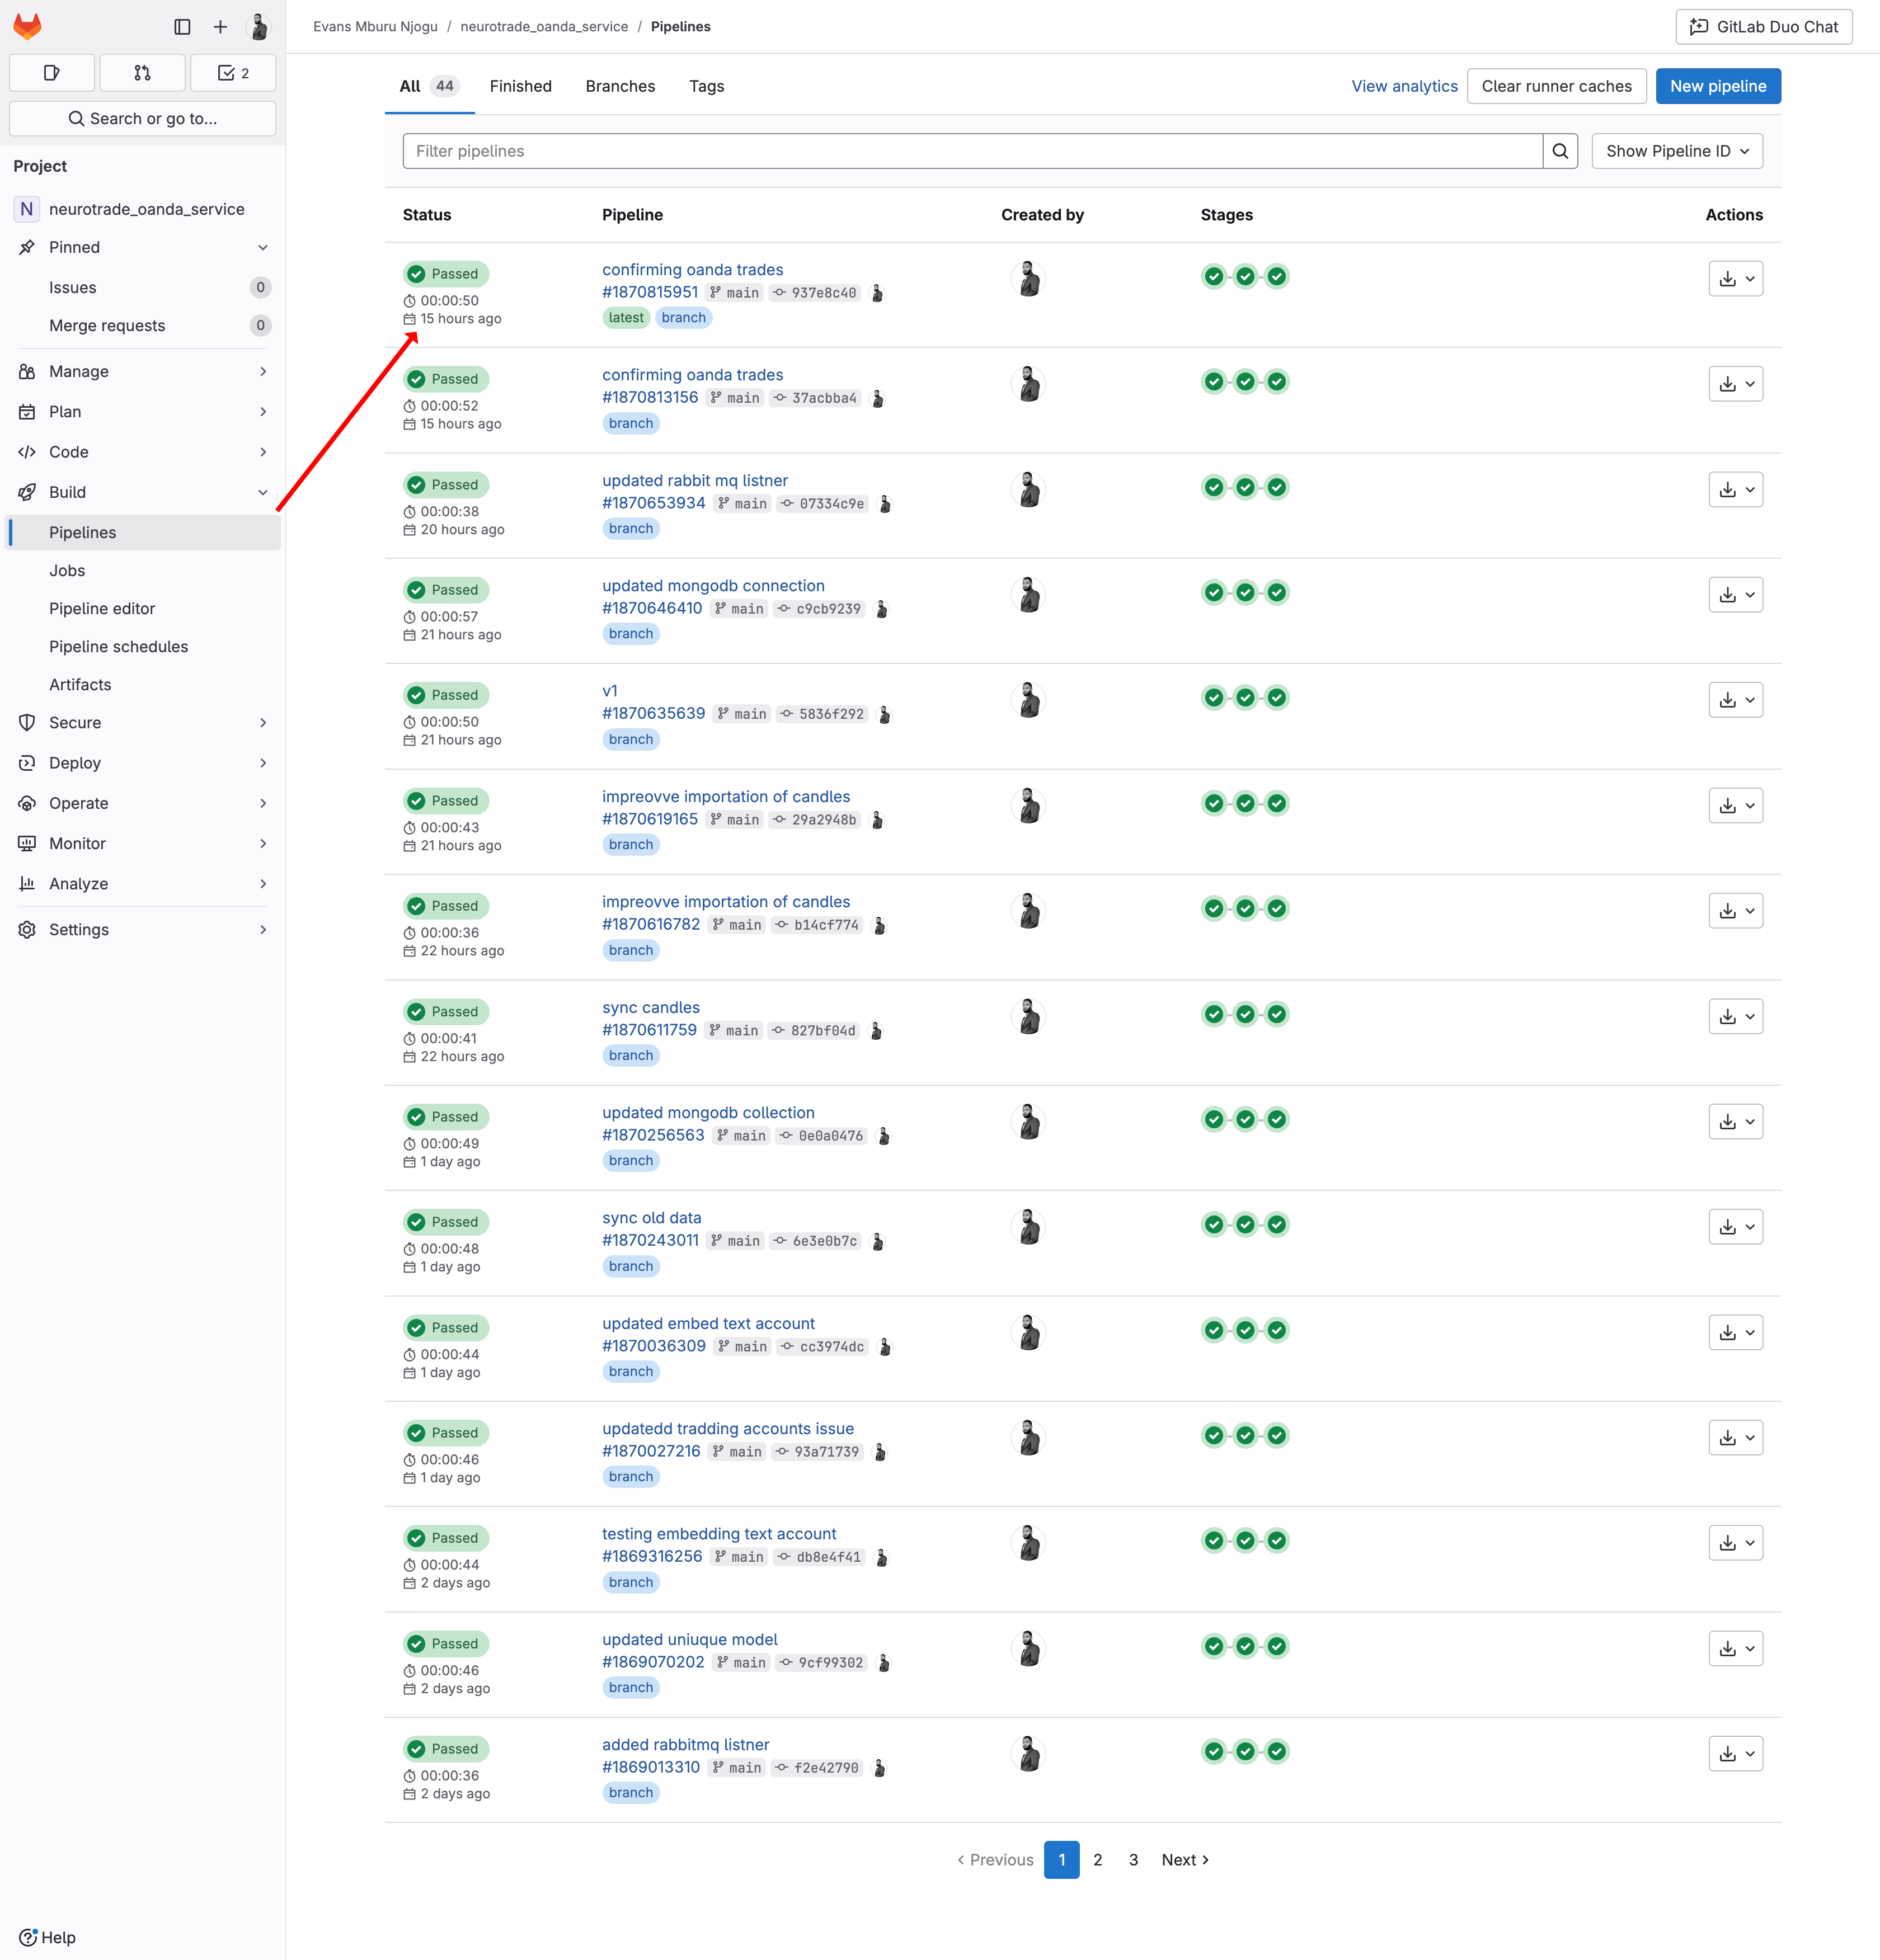Switch to the Branches tab

[619, 86]
